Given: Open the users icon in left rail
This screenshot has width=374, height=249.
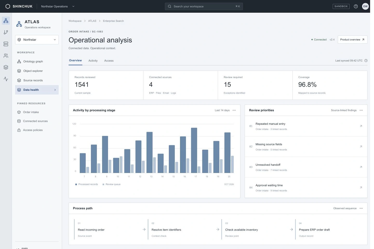Looking at the screenshot, I should pos(6,56).
